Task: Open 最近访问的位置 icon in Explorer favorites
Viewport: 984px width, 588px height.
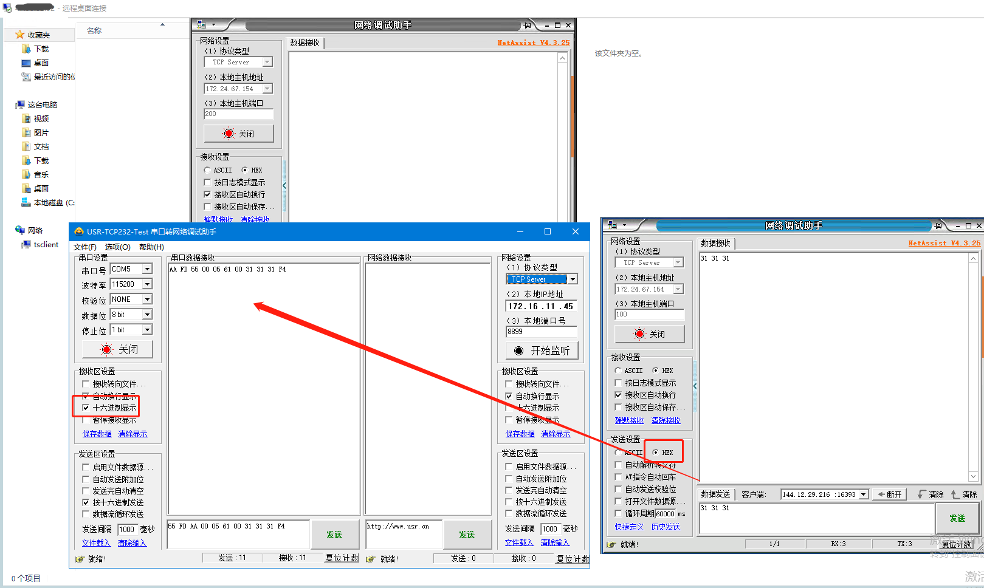Action: coord(26,77)
